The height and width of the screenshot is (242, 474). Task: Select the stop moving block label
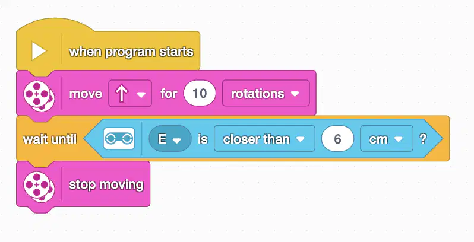tap(106, 184)
